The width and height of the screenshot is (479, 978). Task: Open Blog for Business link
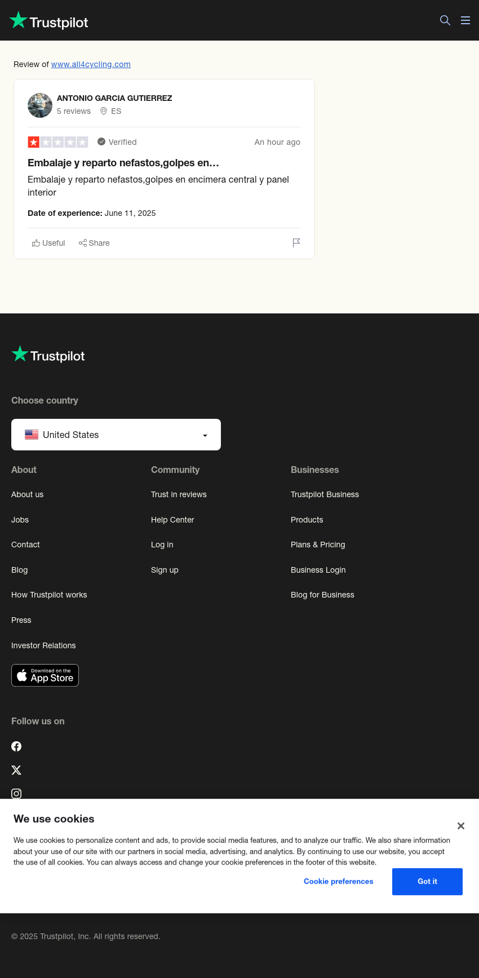click(322, 595)
